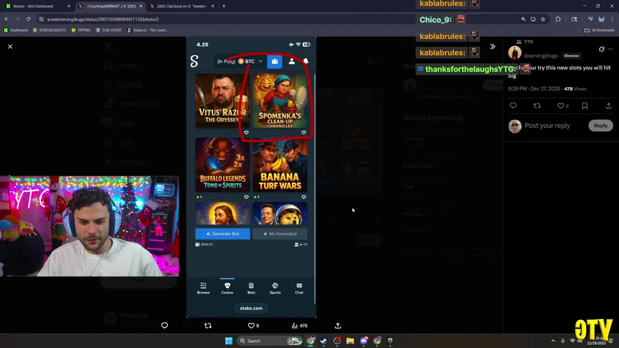Image resolution: width=619 pixels, height=348 pixels.
Task: Select the Sports tab in photo
Action: tap(275, 288)
